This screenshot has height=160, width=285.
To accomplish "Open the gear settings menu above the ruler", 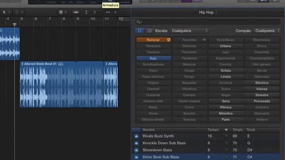I will click(x=62, y=12).
